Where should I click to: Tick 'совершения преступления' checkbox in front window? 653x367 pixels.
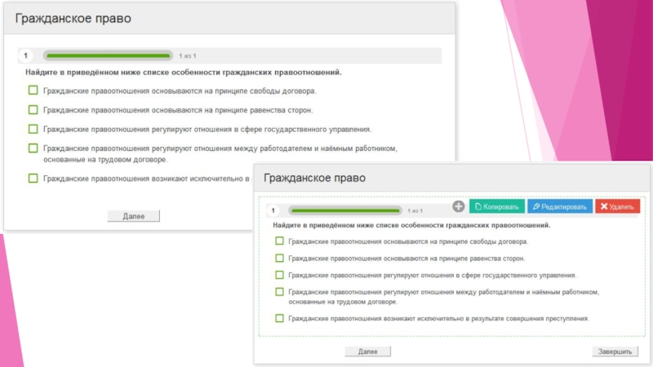pyautogui.click(x=279, y=318)
